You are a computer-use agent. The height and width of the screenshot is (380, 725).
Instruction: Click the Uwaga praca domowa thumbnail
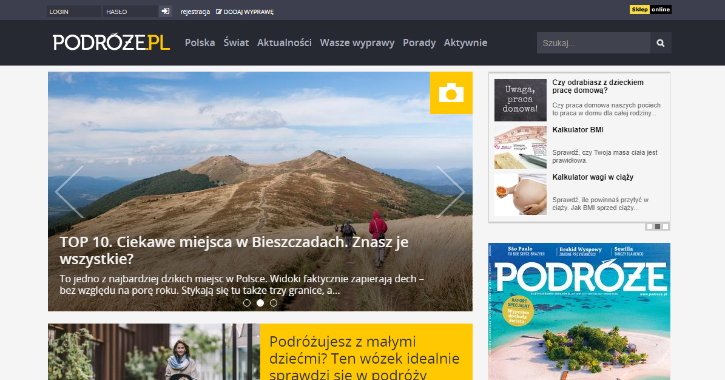(x=520, y=100)
